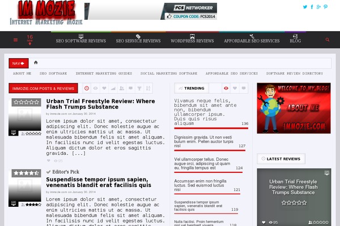
Task: Open the Google Plus social link
Action: [x=318, y=7]
